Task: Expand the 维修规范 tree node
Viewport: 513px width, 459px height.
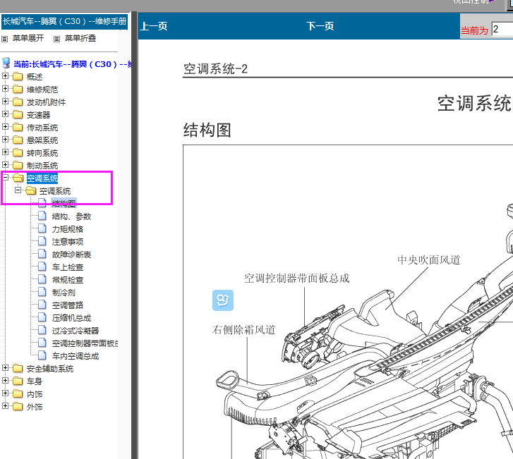Action: click(5, 89)
